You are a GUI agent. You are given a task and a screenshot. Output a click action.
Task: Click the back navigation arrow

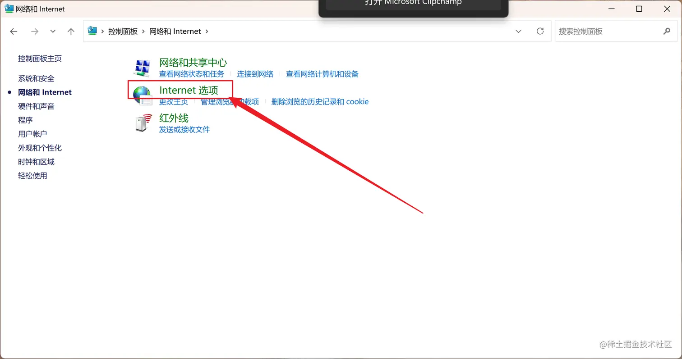point(13,31)
